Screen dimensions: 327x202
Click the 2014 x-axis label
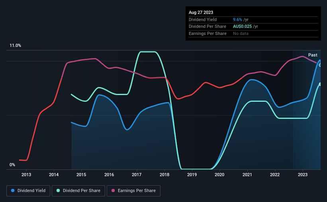point(54,175)
